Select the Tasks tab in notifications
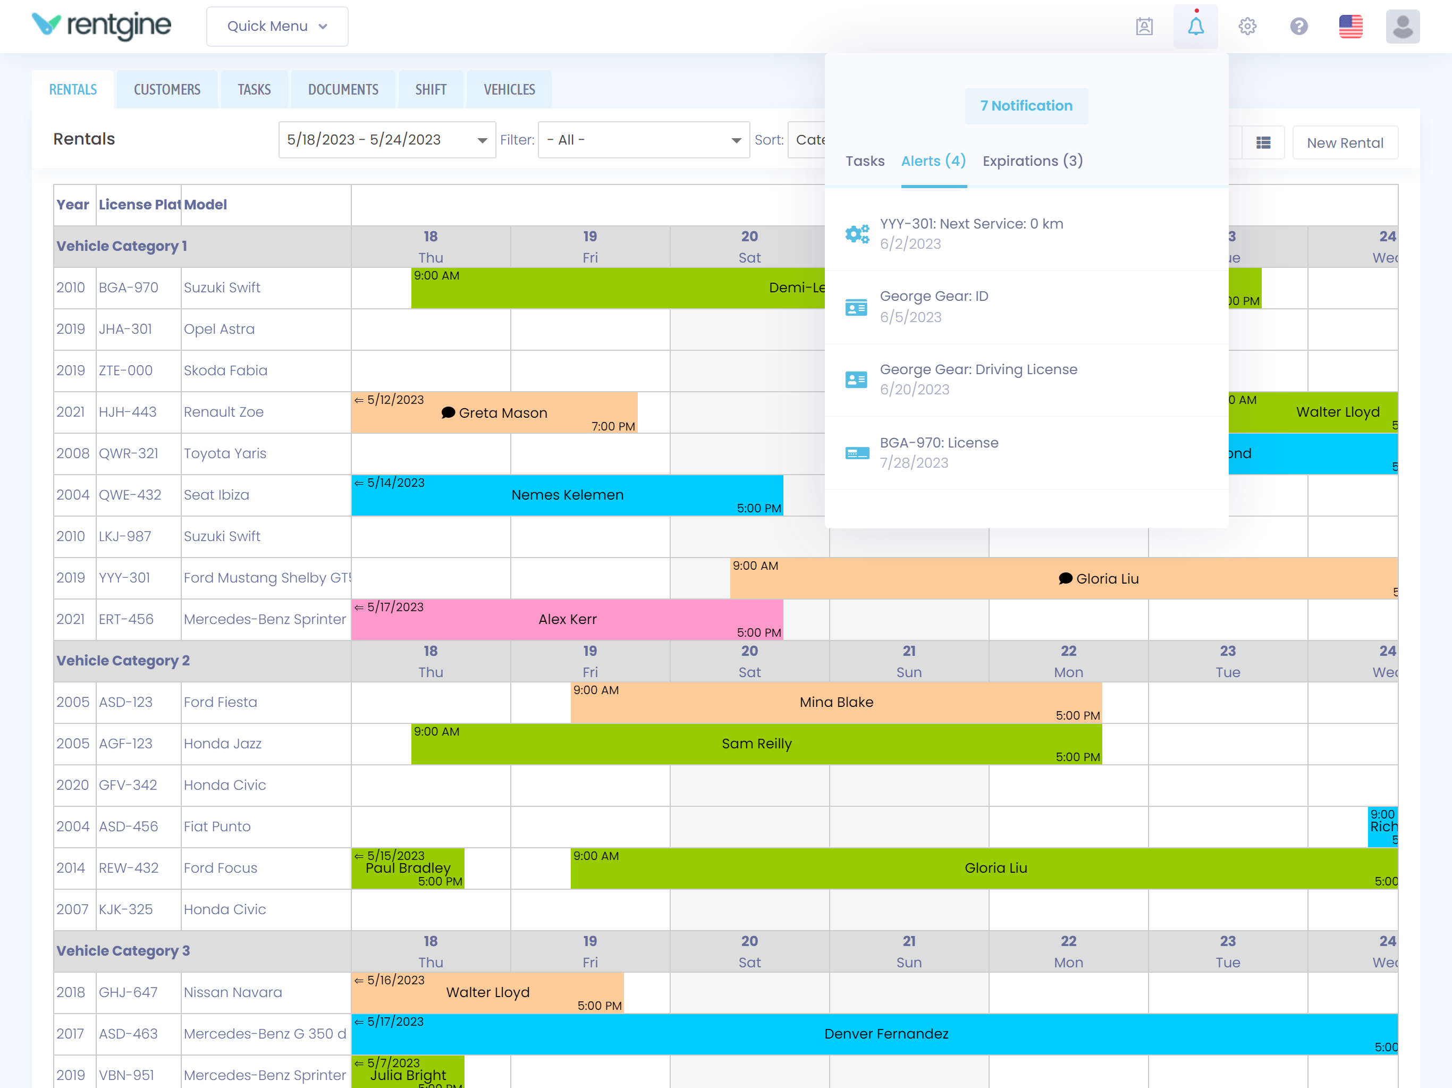1452x1088 pixels. point(865,161)
